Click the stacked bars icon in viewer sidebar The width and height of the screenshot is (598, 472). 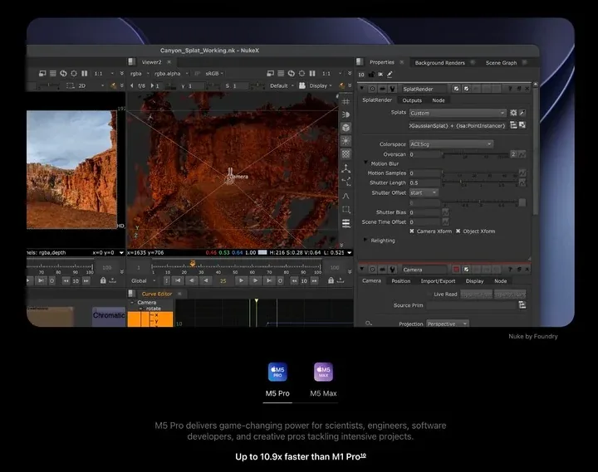point(346,223)
